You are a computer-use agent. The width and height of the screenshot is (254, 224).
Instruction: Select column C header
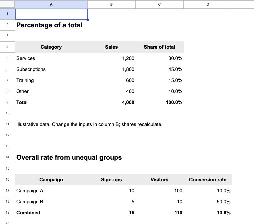click(x=159, y=4)
